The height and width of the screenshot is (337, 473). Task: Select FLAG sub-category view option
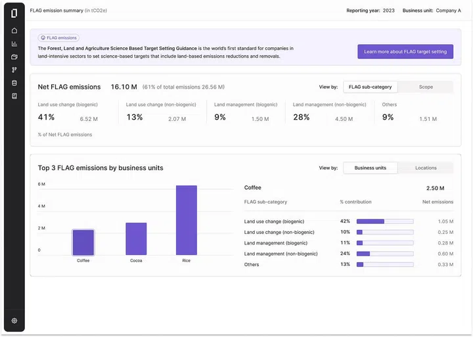(371, 87)
